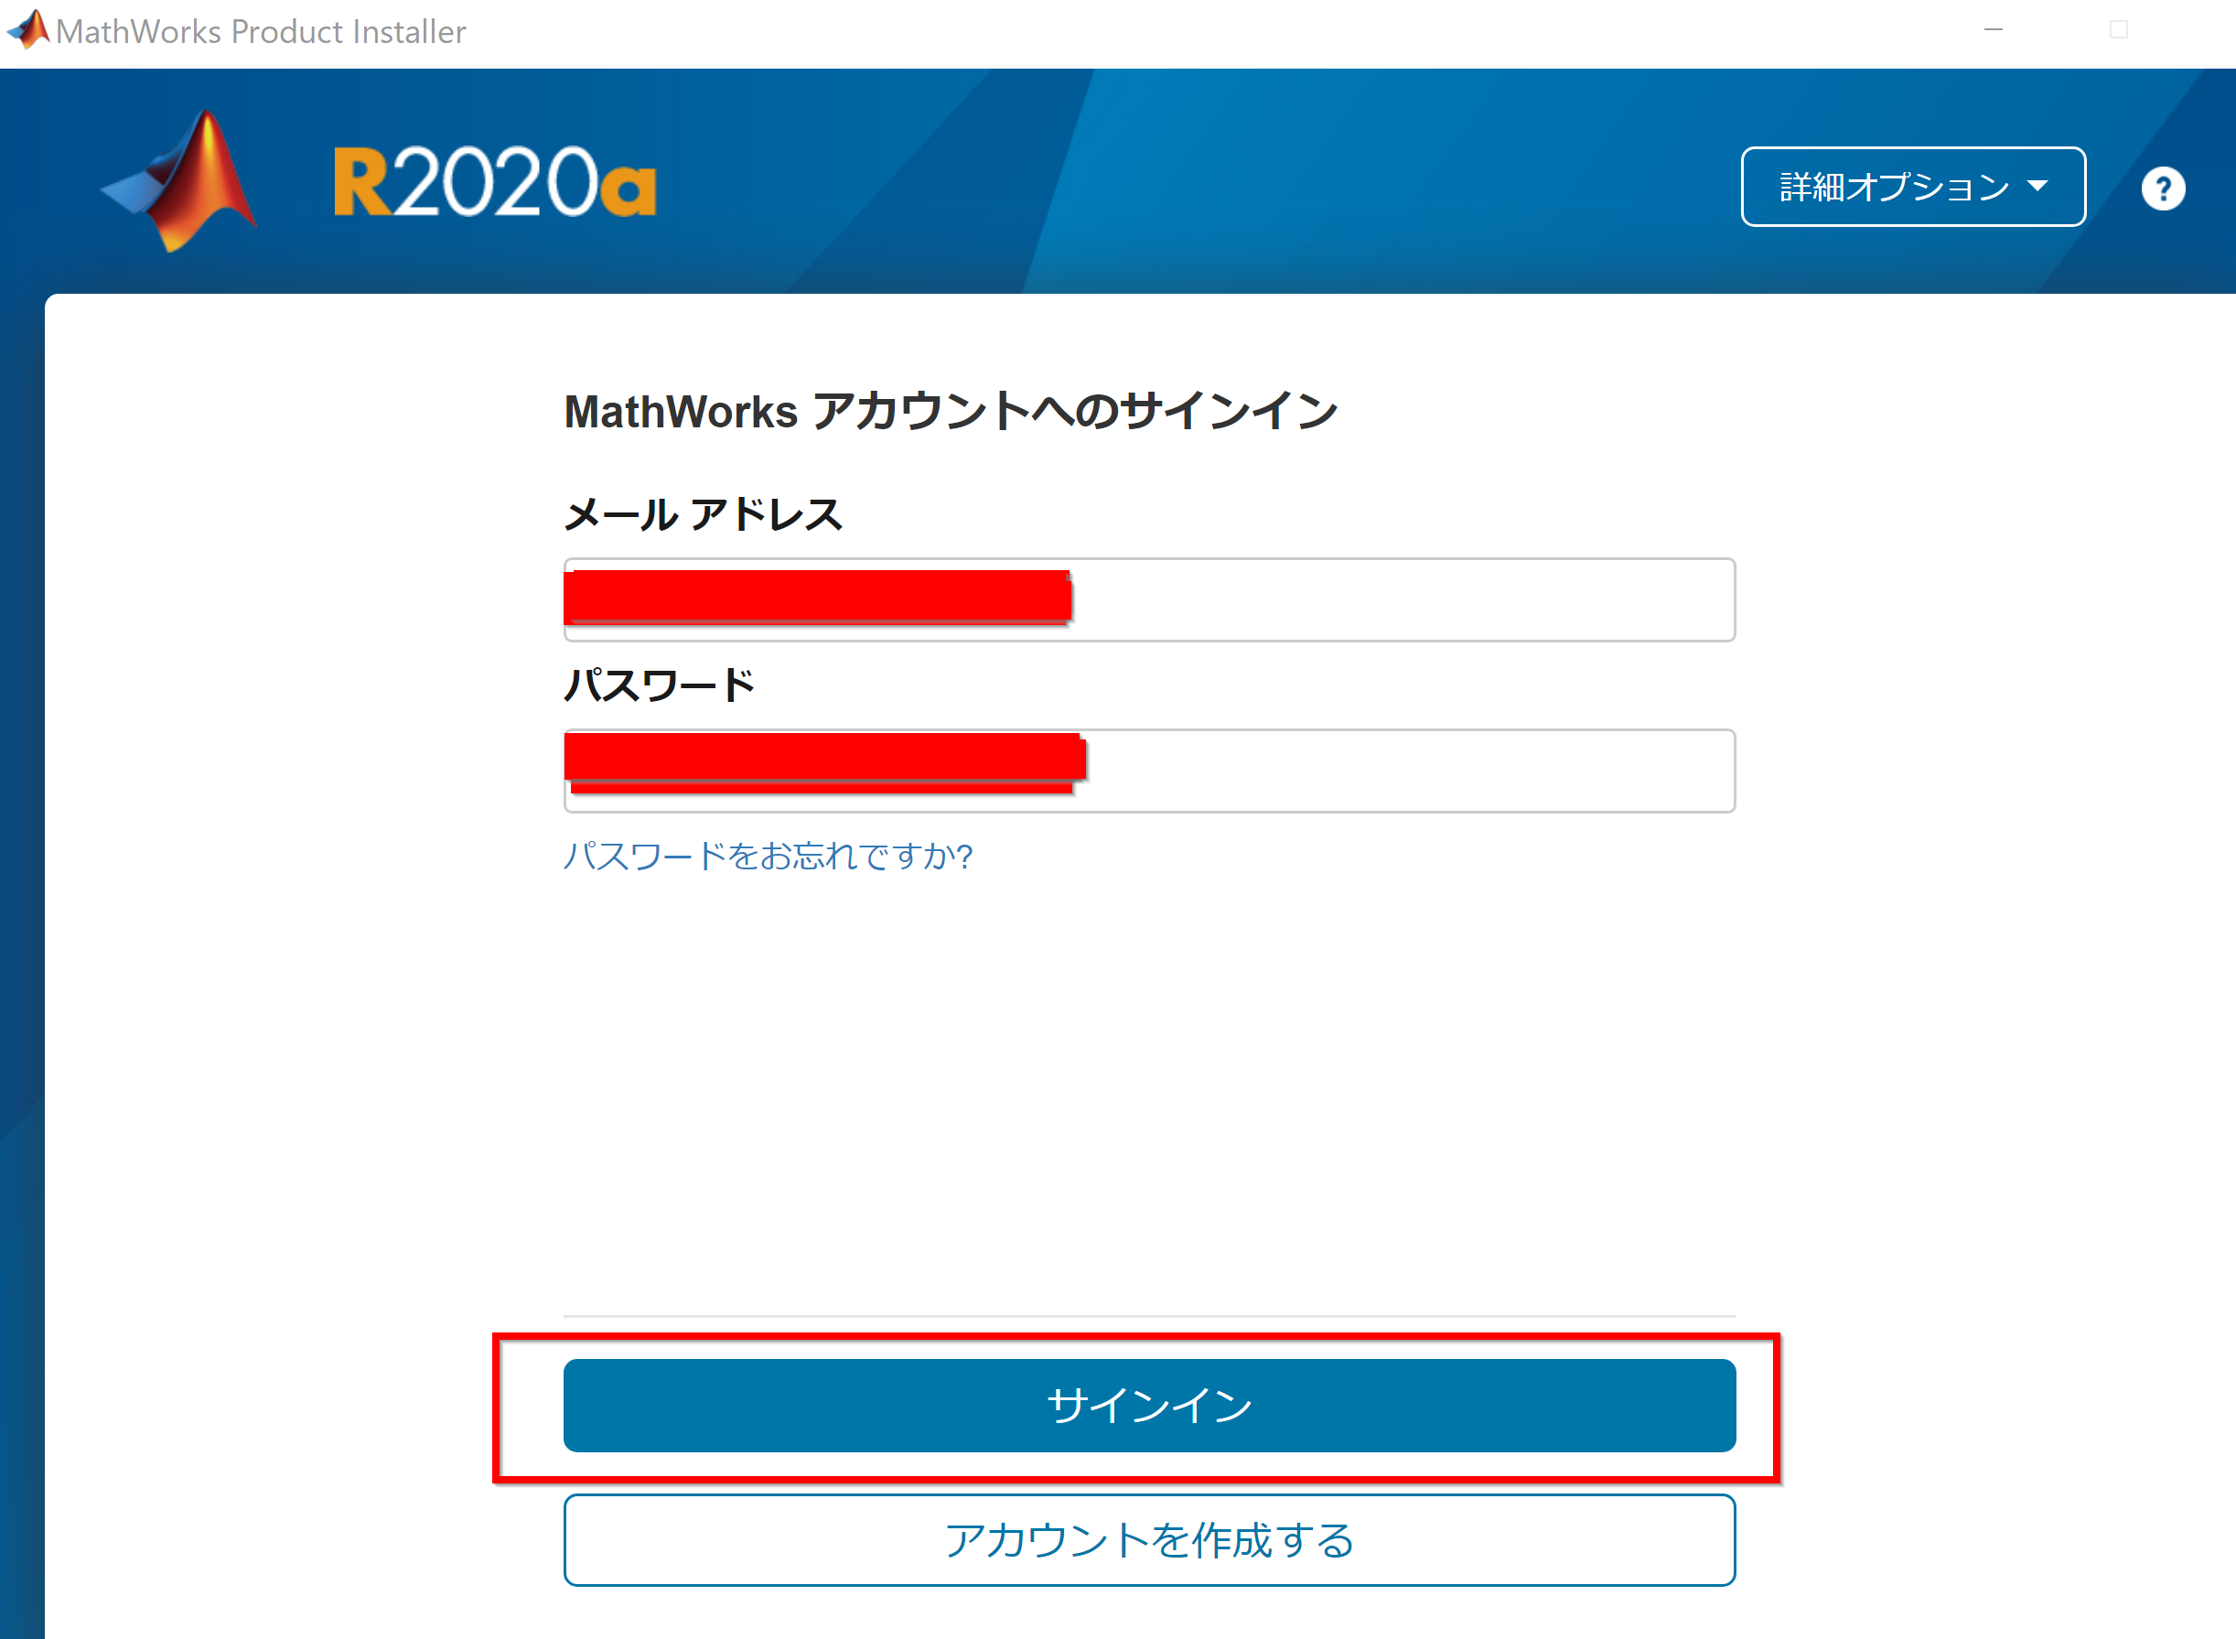
Task: Click the アカウントを作成する button
Action: click(x=1149, y=1540)
